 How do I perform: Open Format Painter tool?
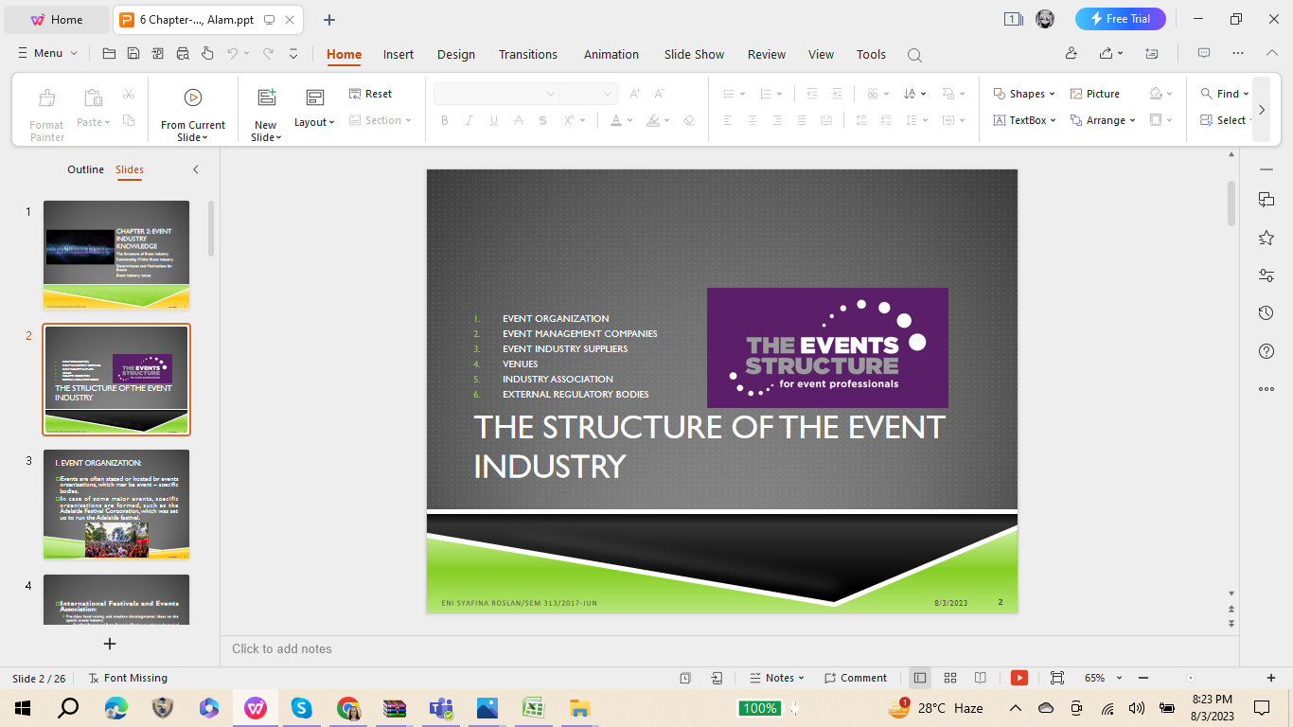46,113
